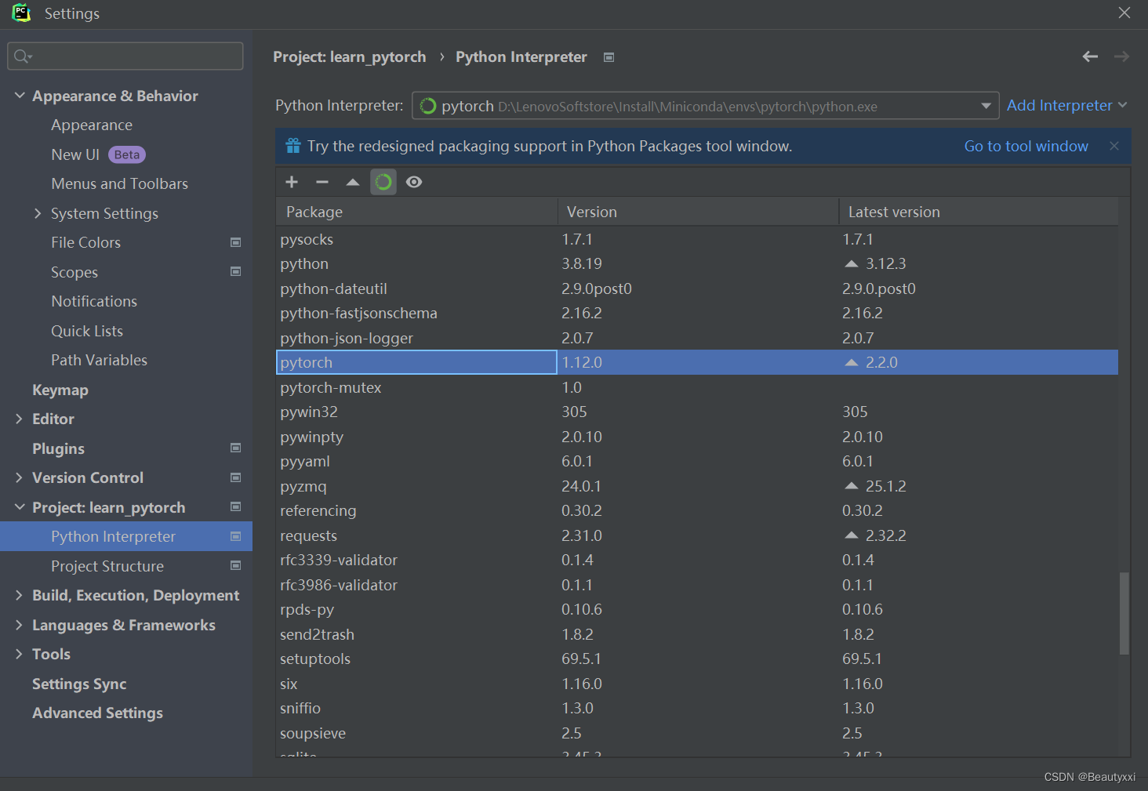The width and height of the screenshot is (1148, 791).
Task: Select the pysocks package row
Action: (x=697, y=239)
